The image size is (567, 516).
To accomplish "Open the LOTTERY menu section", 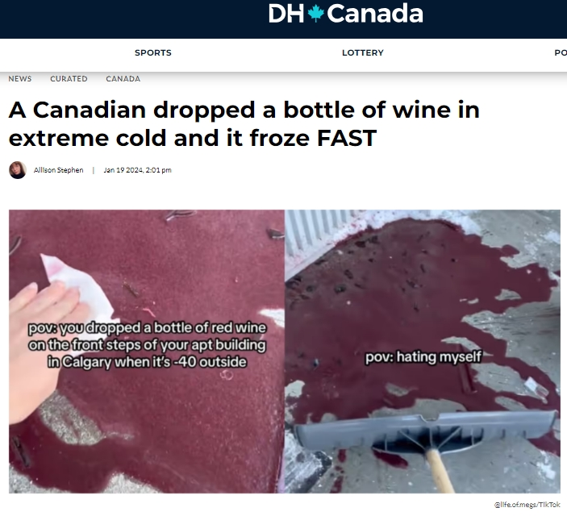I will click(363, 52).
